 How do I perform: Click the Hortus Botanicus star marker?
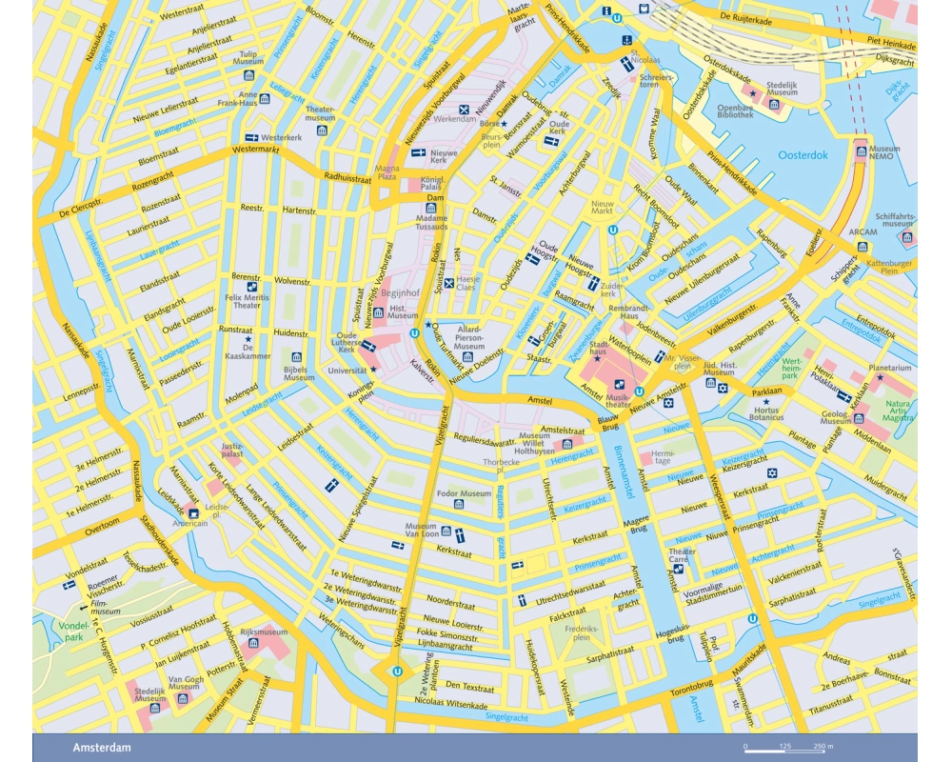765,402
